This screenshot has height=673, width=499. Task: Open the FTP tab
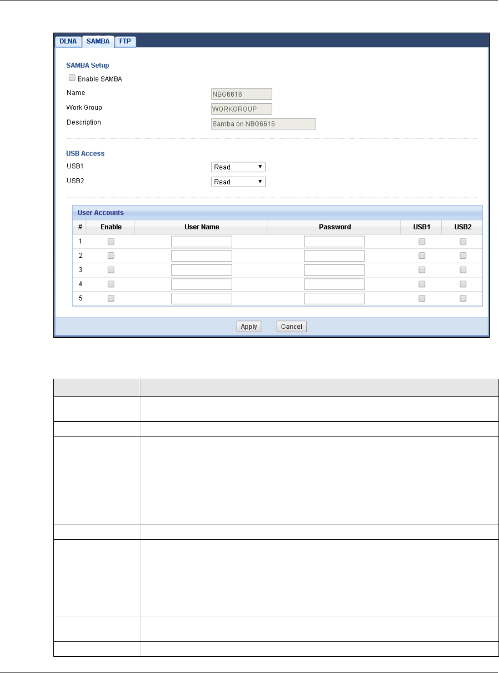[125, 41]
